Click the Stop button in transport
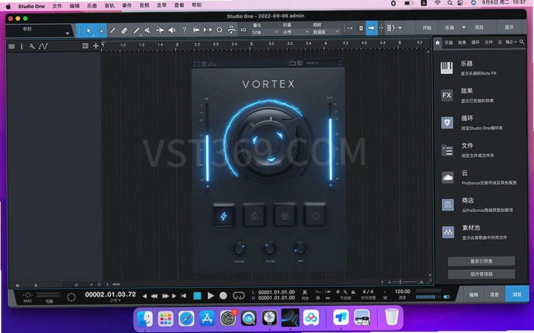This screenshot has height=333, width=534. [197, 296]
